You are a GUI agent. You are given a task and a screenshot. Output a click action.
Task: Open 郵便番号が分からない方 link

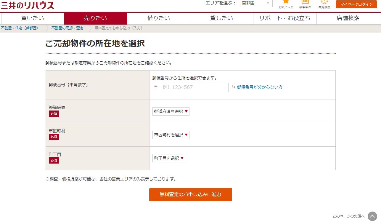point(260,87)
